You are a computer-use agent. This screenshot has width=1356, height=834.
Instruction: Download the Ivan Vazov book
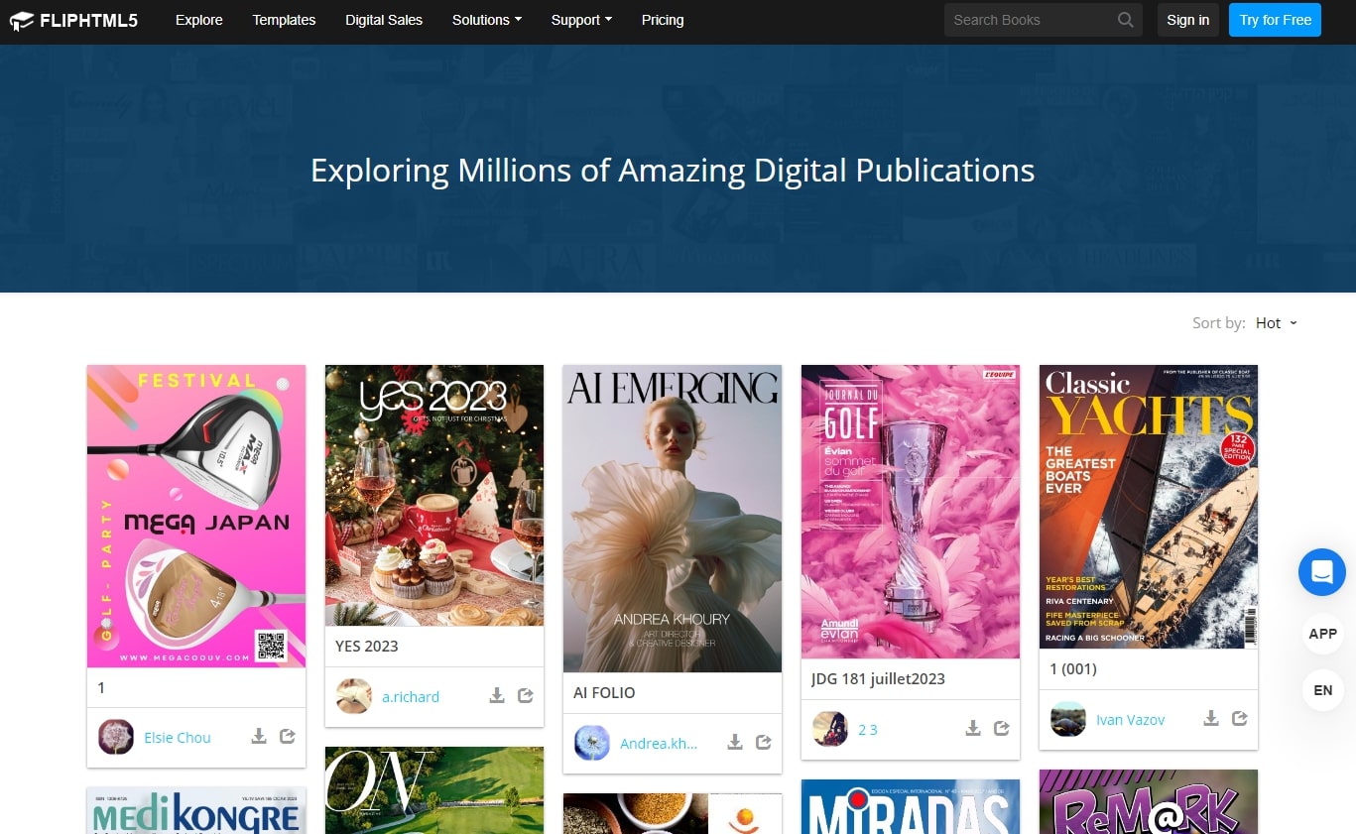(x=1211, y=719)
